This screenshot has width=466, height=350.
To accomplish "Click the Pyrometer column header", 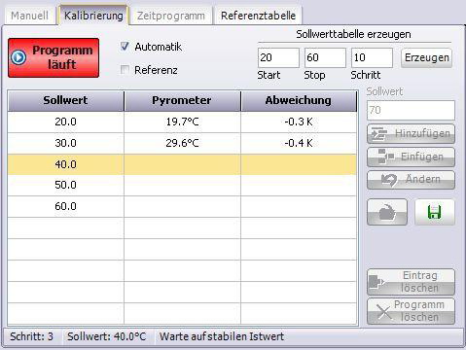I will (182, 101).
